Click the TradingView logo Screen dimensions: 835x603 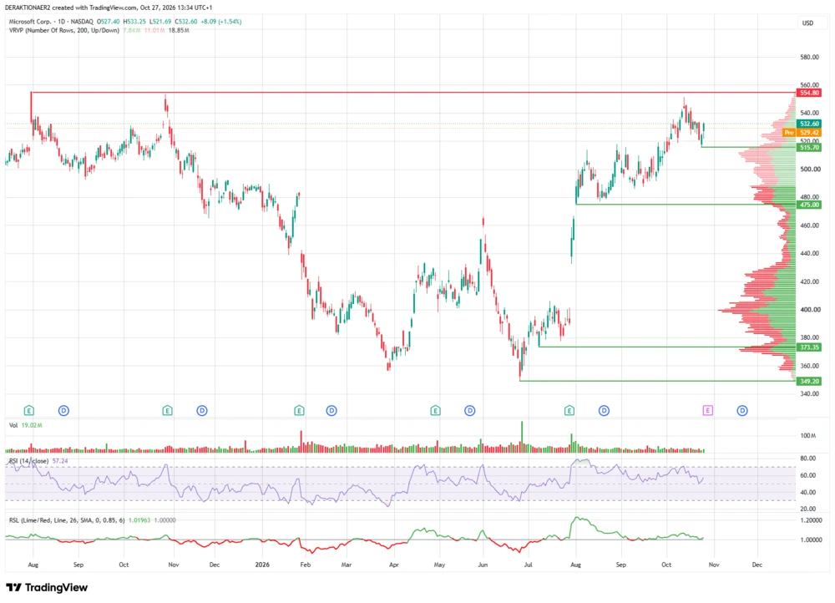[47, 588]
